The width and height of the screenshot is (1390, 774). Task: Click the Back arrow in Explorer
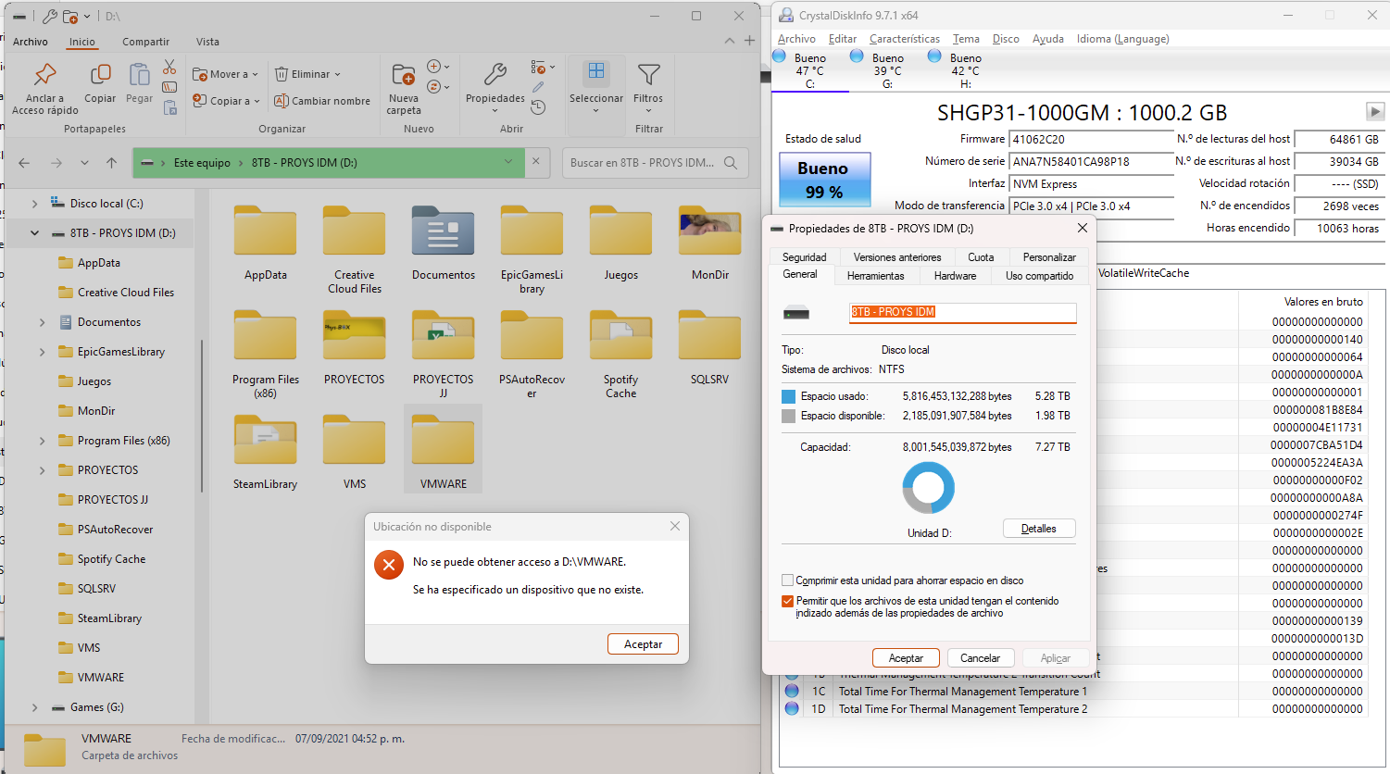[x=25, y=163]
